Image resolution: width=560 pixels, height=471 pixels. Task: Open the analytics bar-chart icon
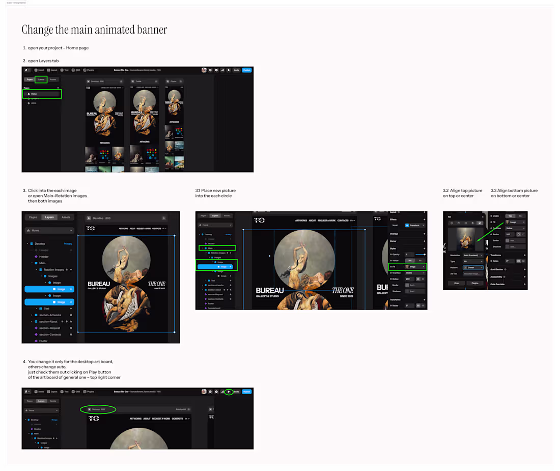[x=221, y=70]
